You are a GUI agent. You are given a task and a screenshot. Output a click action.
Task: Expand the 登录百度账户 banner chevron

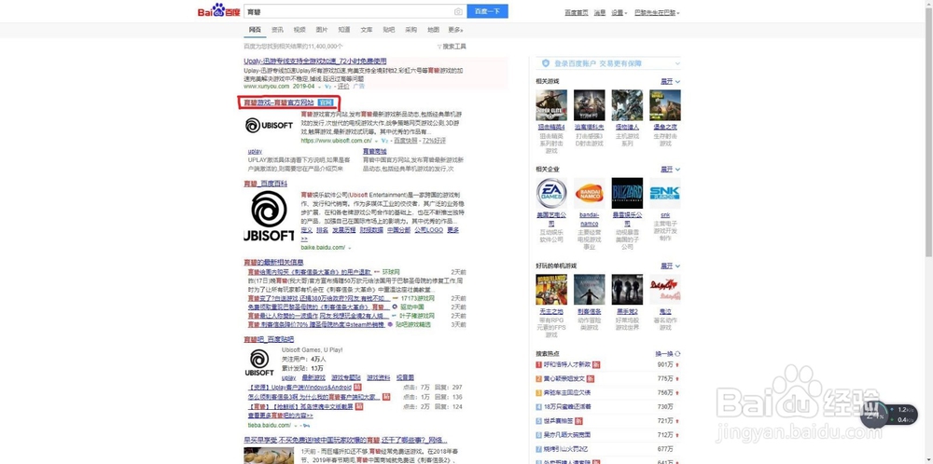tap(677, 63)
